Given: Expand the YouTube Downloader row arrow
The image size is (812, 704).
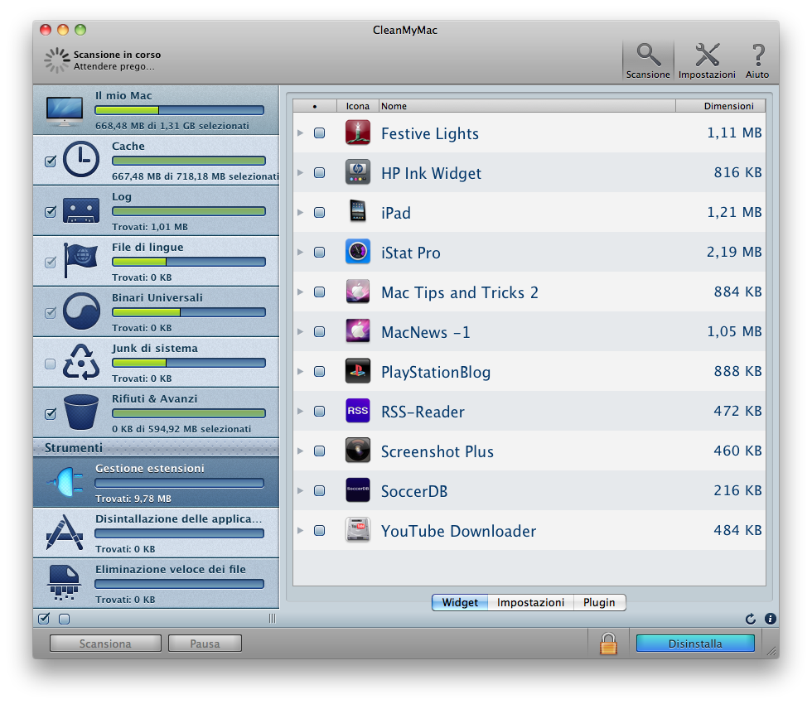Looking at the screenshot, I should coord(301,531).
